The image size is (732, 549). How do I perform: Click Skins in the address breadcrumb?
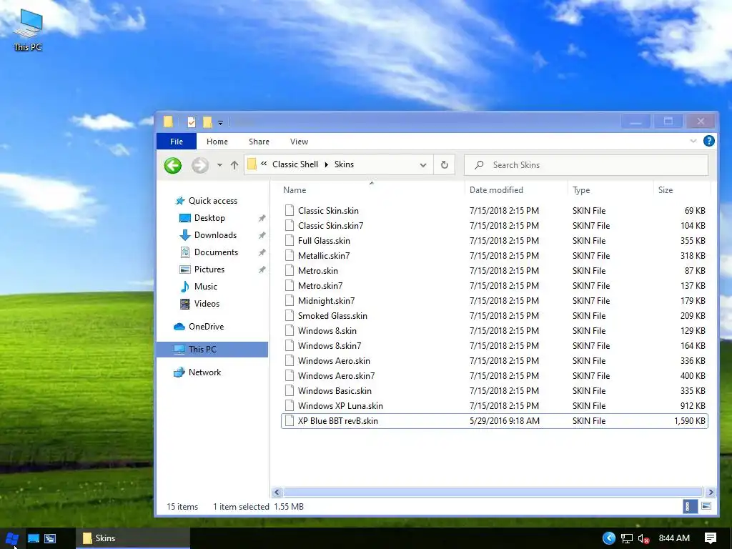(x=344, y=164)
